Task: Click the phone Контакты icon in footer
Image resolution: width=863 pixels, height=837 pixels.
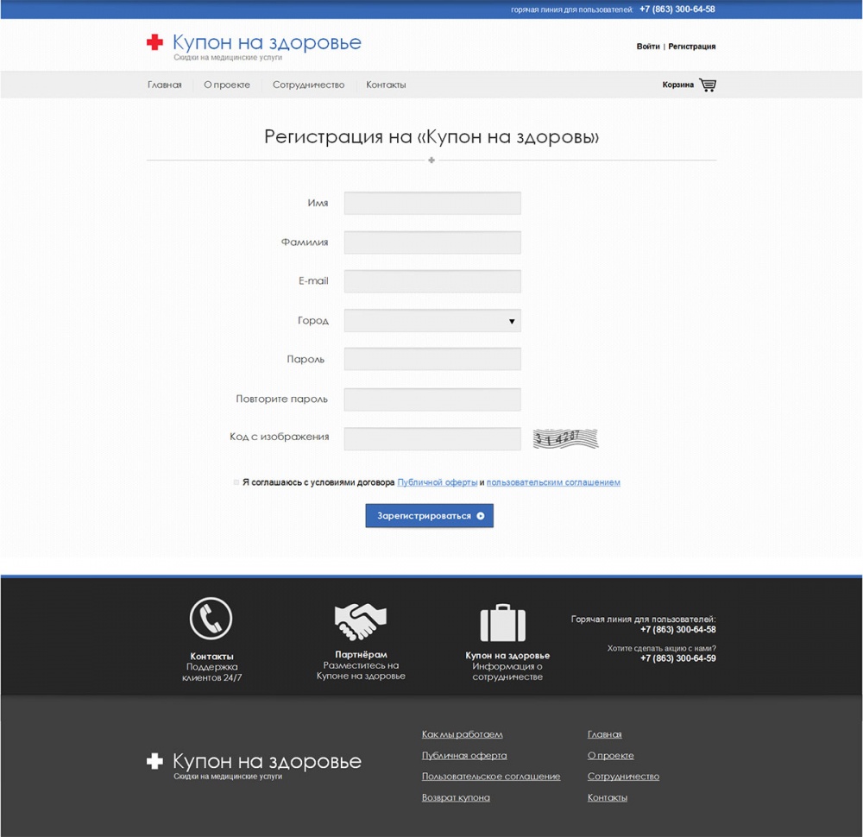Action: 211,618
